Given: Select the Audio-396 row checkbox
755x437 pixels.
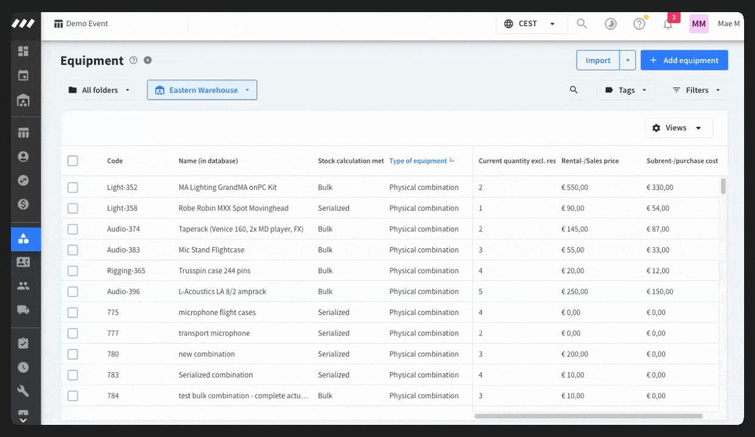Looking at the screenshot, I should [x=73, y=291].
